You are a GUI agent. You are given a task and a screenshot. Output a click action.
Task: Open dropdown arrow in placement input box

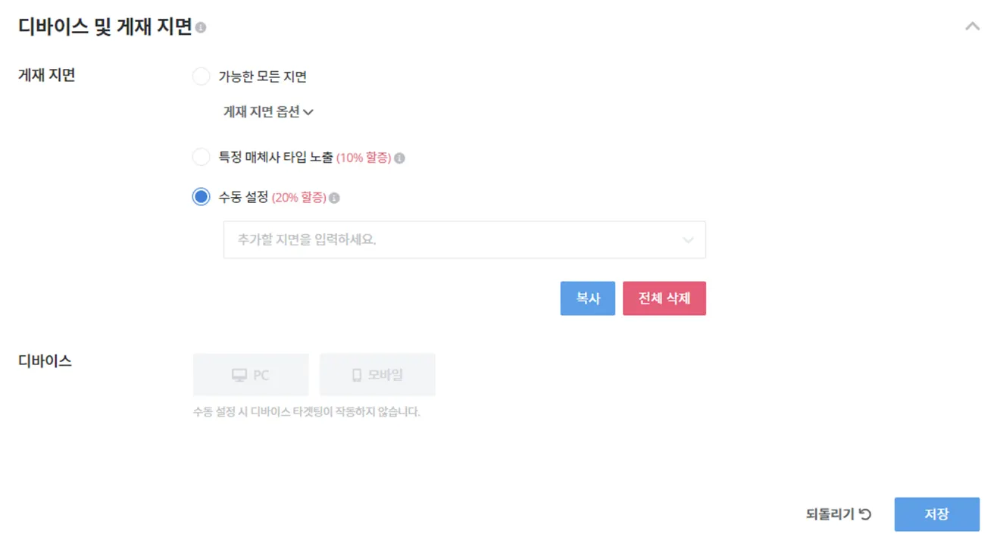tap(688, 240)
